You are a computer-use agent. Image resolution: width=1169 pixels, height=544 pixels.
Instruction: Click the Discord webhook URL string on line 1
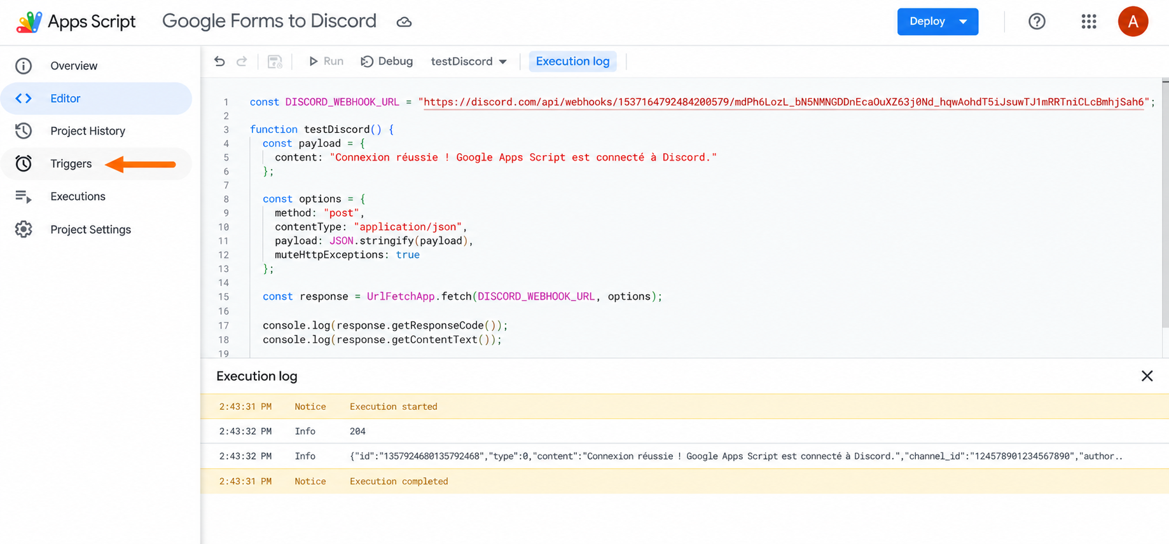click(x=784, y=102)
